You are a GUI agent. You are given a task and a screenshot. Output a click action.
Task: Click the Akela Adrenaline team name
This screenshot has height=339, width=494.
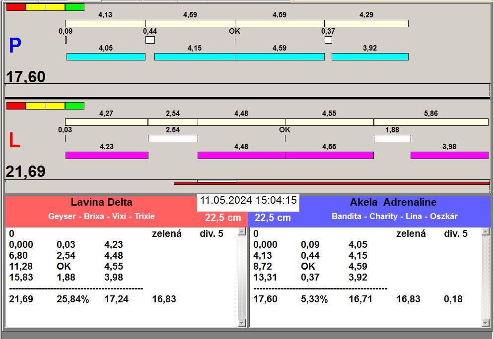point(393,202)
